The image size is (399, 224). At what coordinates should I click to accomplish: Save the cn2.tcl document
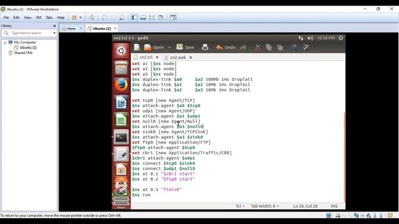pyautogui.click(x=185, y=47)
